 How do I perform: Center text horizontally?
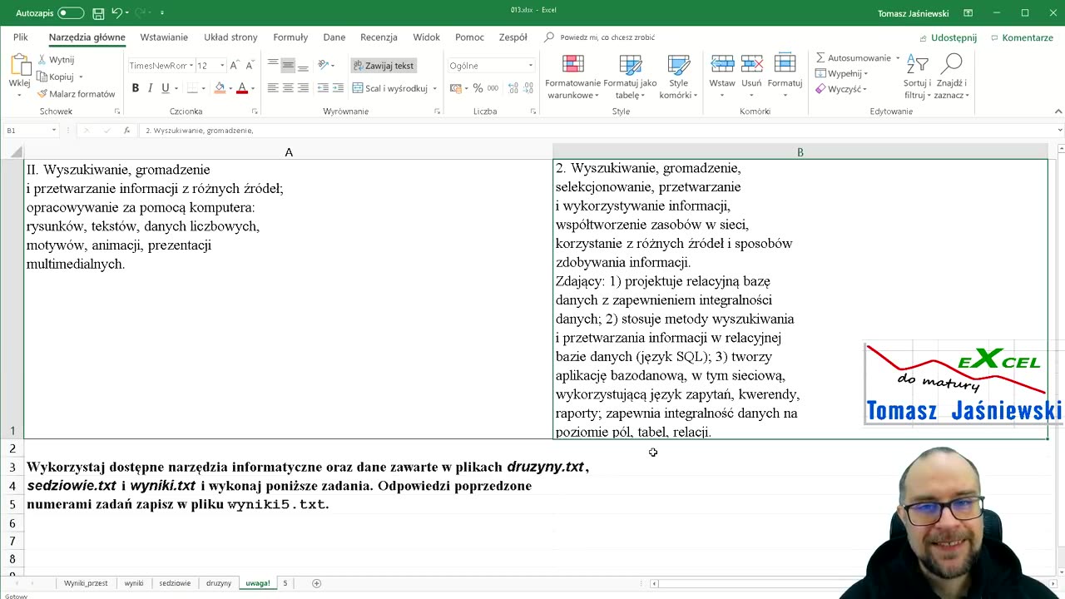[288, 88]
